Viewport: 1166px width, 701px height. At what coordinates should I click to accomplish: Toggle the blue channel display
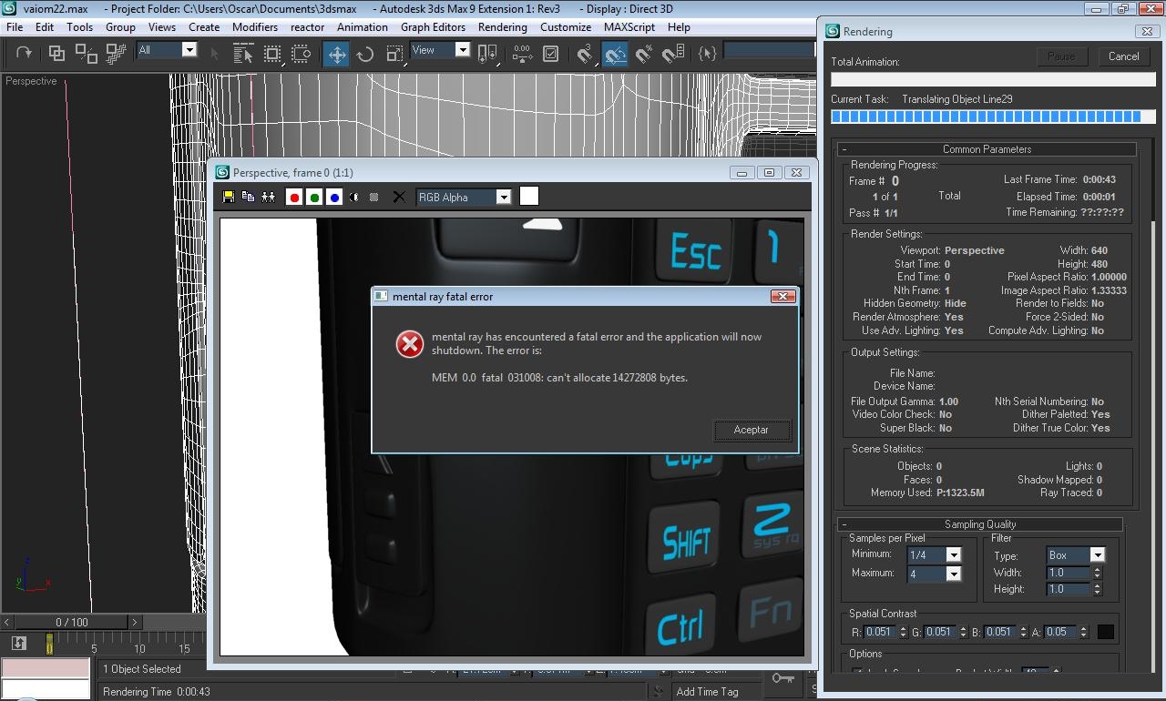tap(334, 197)
